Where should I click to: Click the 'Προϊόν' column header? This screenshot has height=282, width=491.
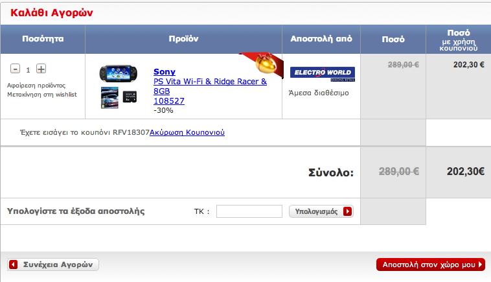183,39
